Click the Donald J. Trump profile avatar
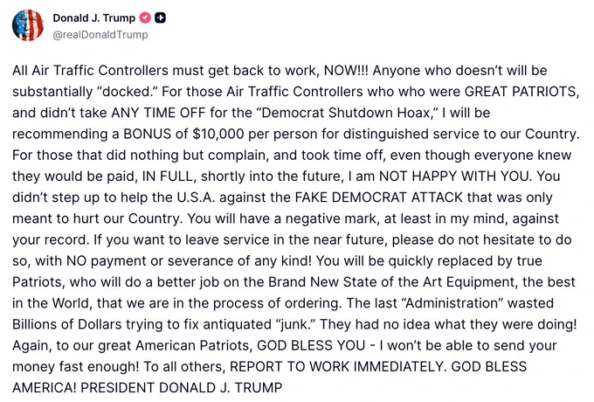This screenshot has height=402, width=594. tap(28, 24)
